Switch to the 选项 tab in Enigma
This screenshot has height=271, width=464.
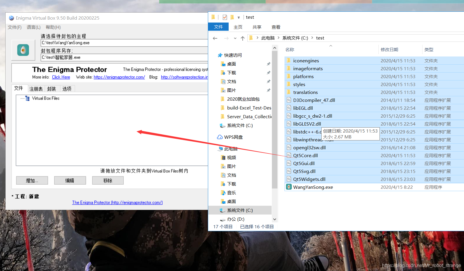pos(67,89)
